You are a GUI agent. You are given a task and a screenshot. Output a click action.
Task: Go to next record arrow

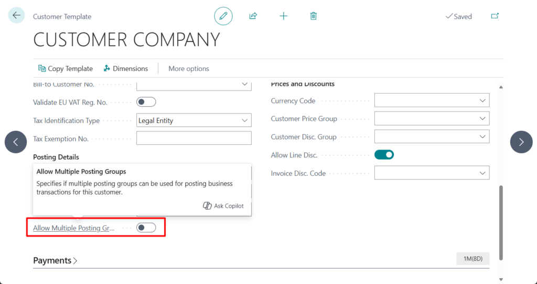click(x=521, y=142)
